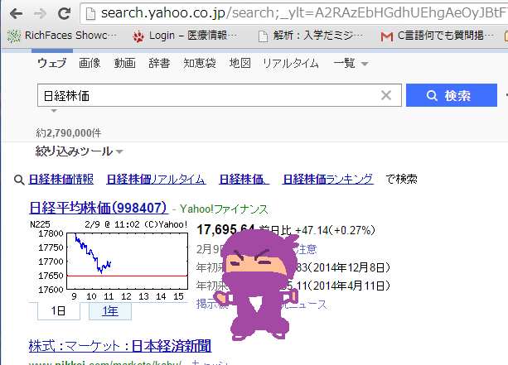The width and height of the screenshot is (508, 365).
Task: Clear the search box with the X
Action: pos(386,95)
